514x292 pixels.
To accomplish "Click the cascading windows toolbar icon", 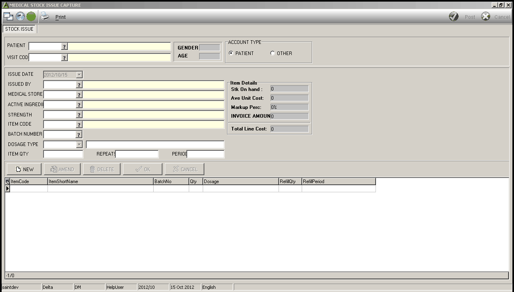I will pos(8,16).
